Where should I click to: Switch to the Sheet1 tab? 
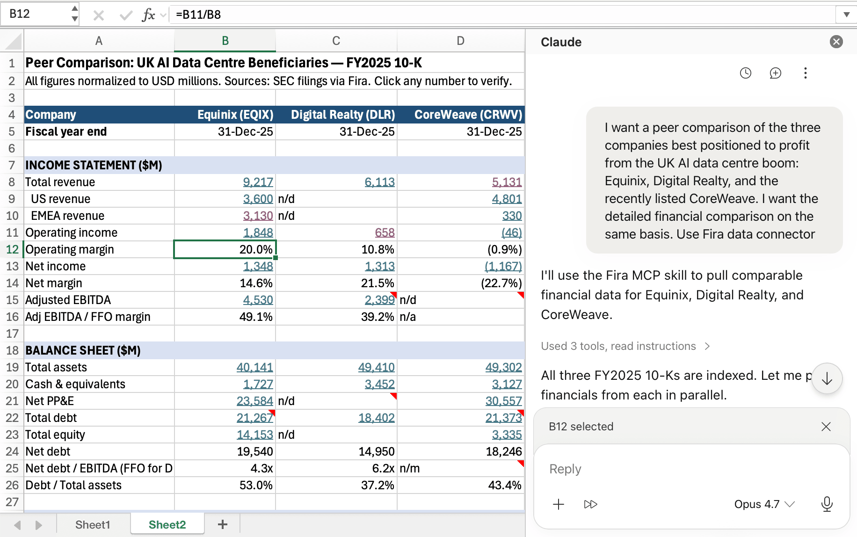pyautogui.click(x=93, y=525)
